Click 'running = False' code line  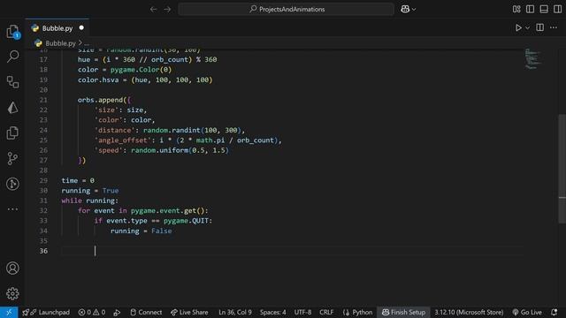tap(141, 231)
